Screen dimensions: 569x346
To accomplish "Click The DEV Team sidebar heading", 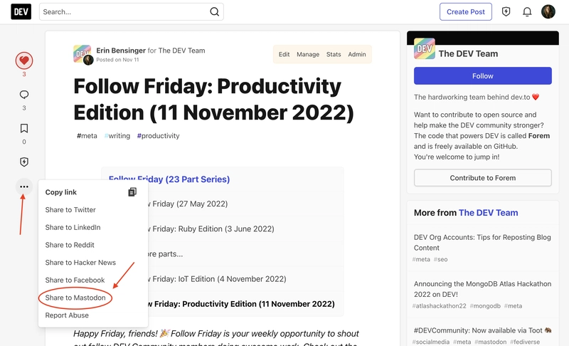I will pyautogui.click(x=468, y=53).
